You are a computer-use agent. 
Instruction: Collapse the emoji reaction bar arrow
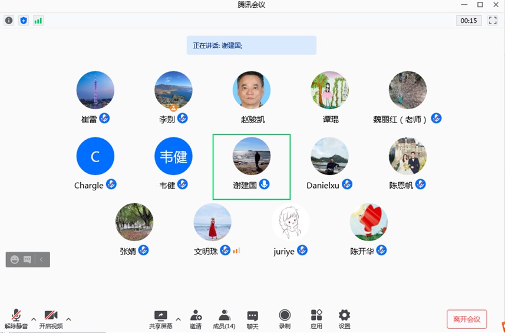tap(42, 260)
